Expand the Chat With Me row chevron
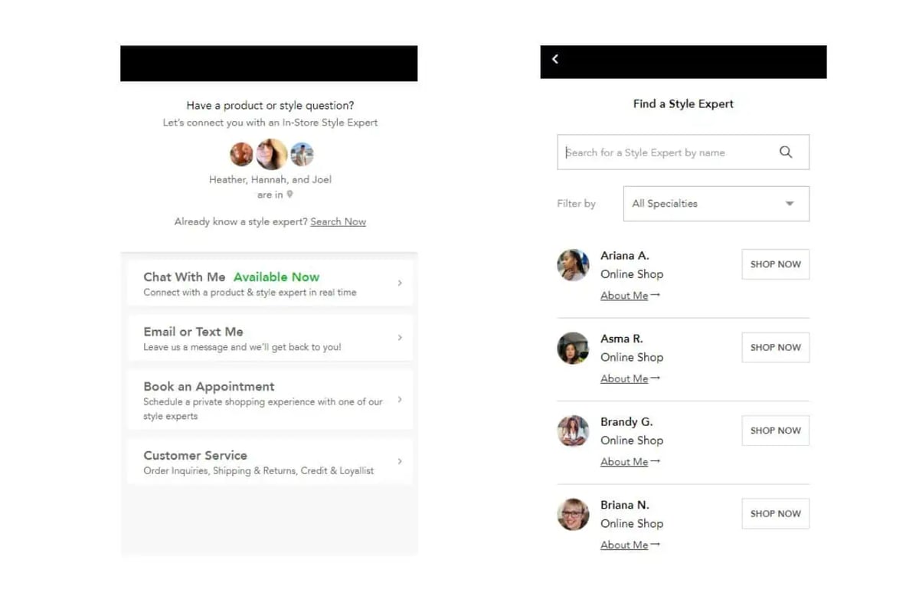Viewport: 919px width, 596px height. tap(399, 282)
